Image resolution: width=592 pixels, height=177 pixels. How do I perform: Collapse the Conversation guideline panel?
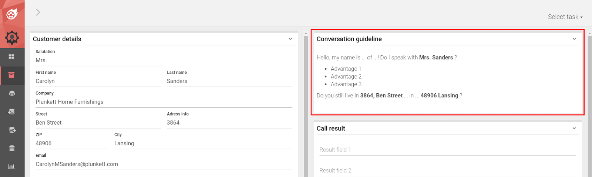pos(574,39)
